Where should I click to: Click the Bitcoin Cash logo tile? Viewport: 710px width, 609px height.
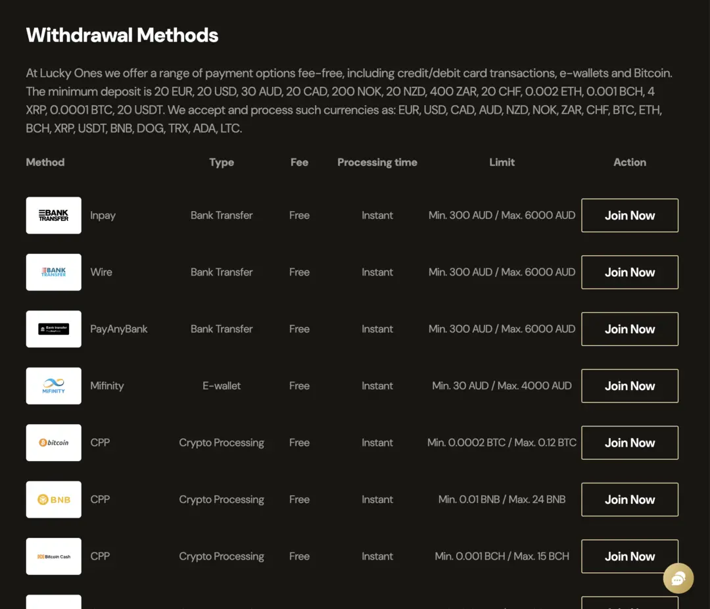coord(53,556)
